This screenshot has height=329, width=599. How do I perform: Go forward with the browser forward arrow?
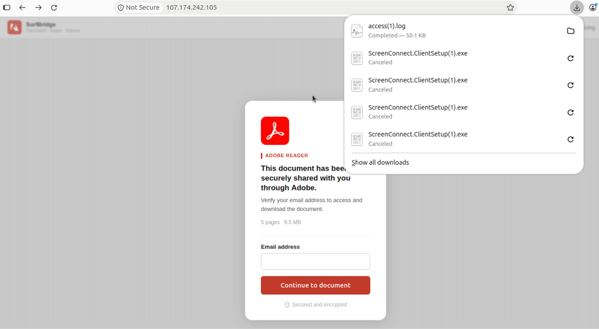click(x=38, y=7)
